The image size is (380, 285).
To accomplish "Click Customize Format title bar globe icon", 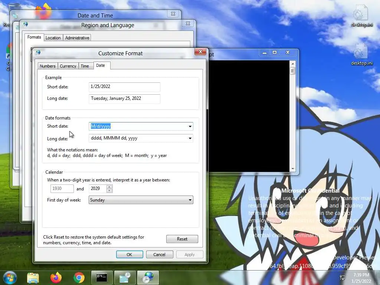I will coord(38,53).
